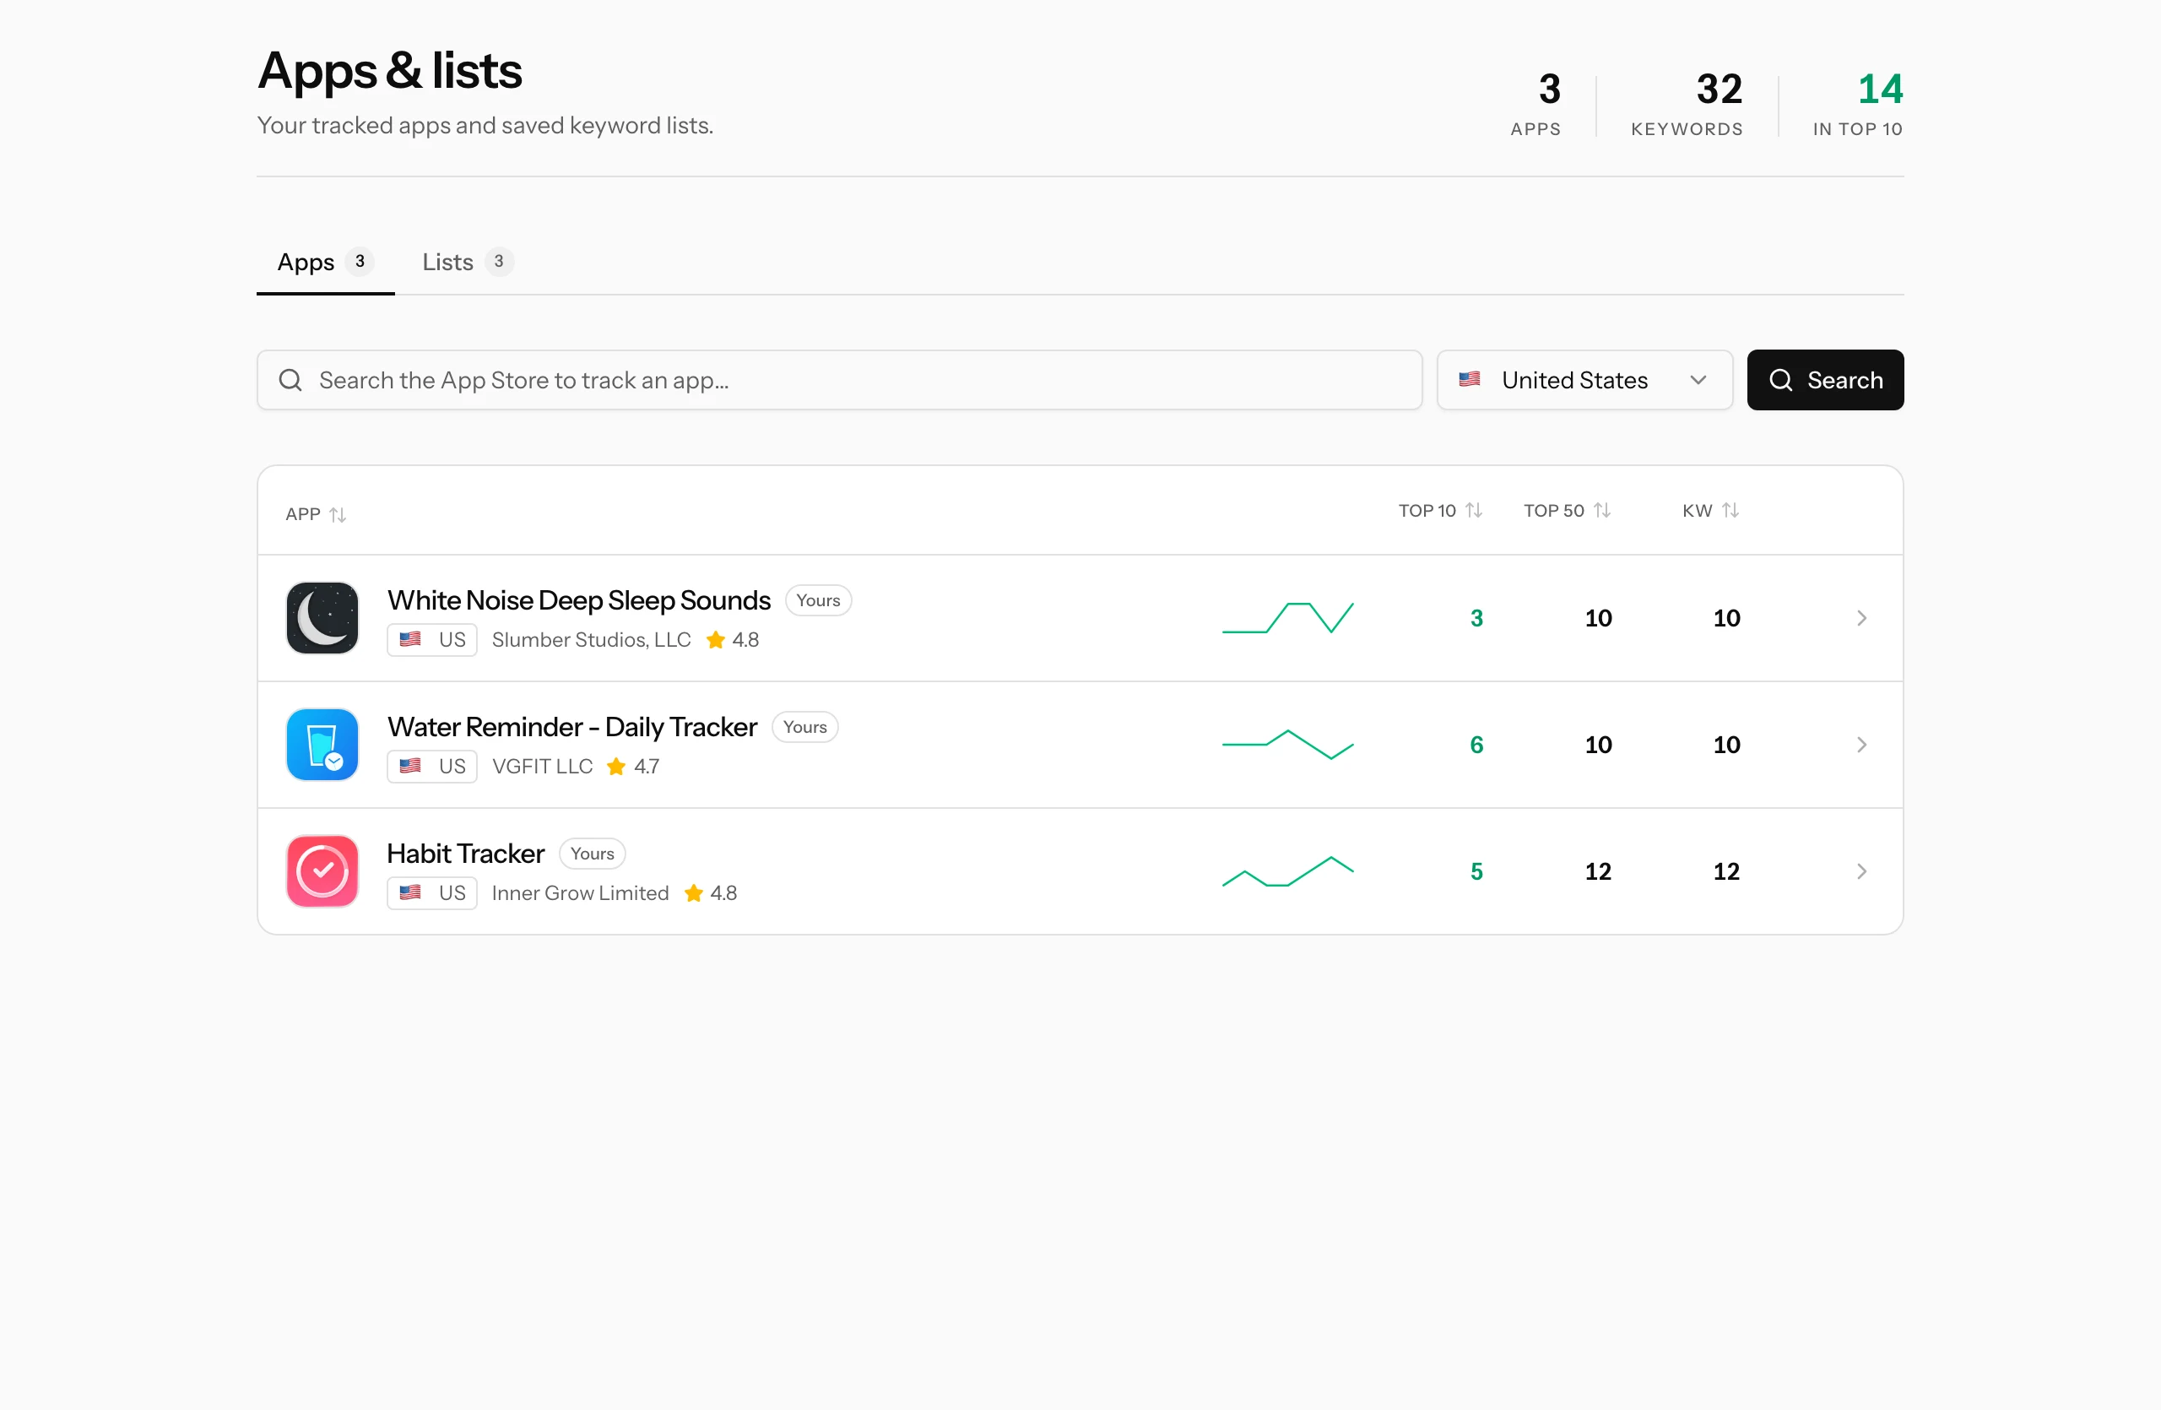Open the White Noise Deep Sleep Sounds app icon
2161x1410 pixels.
point(322,618)
